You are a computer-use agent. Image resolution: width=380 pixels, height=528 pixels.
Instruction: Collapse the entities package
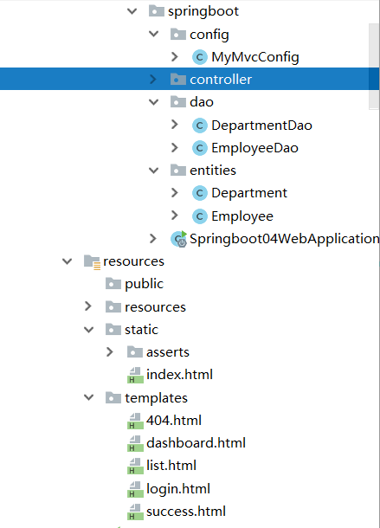tap(153, 171)
